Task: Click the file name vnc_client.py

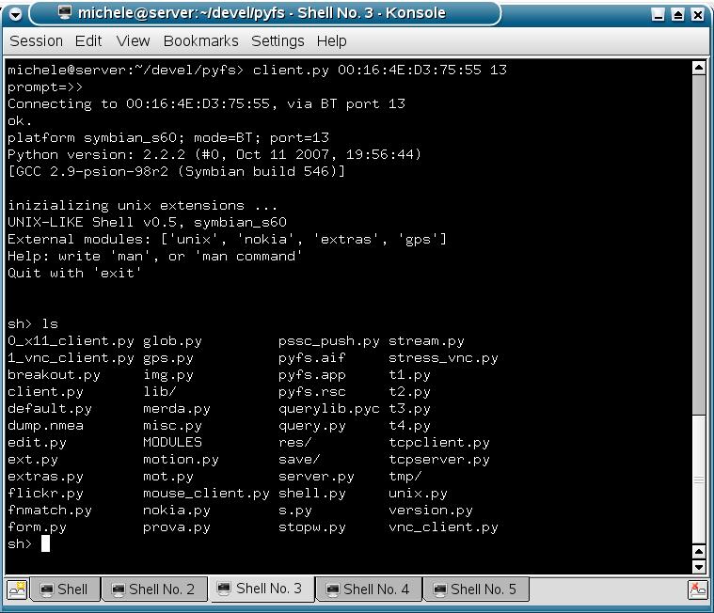Action: 443,527
